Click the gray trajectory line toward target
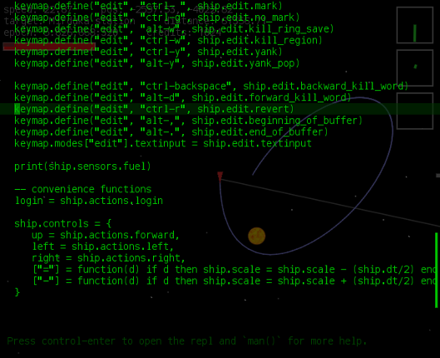 click(x=329, y=202)
